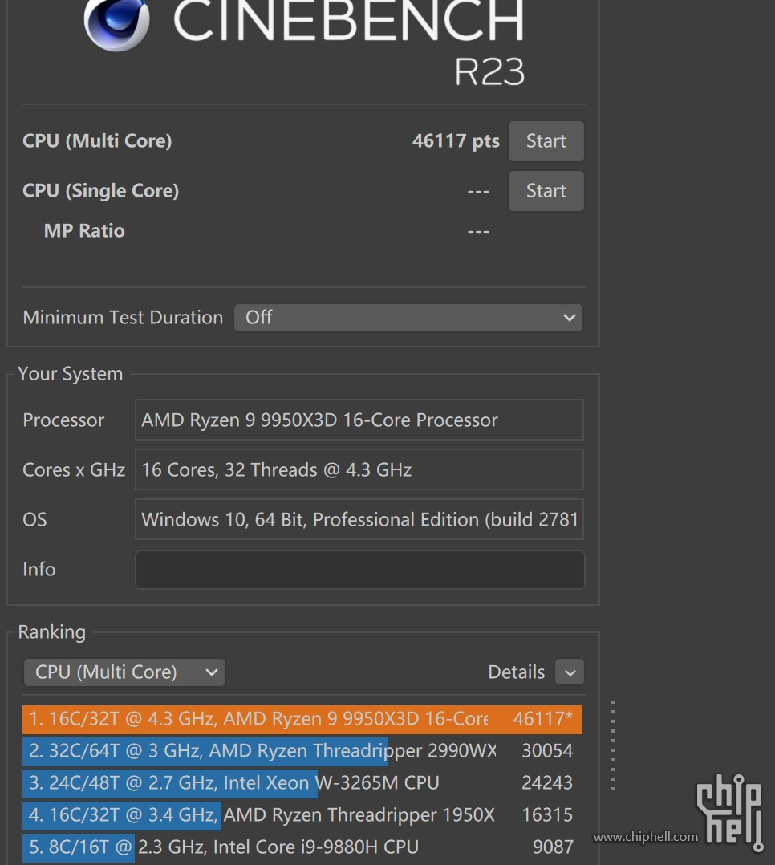Select the Threadripper 1950X ranking row
775x865 pixels.
point(302,815)
